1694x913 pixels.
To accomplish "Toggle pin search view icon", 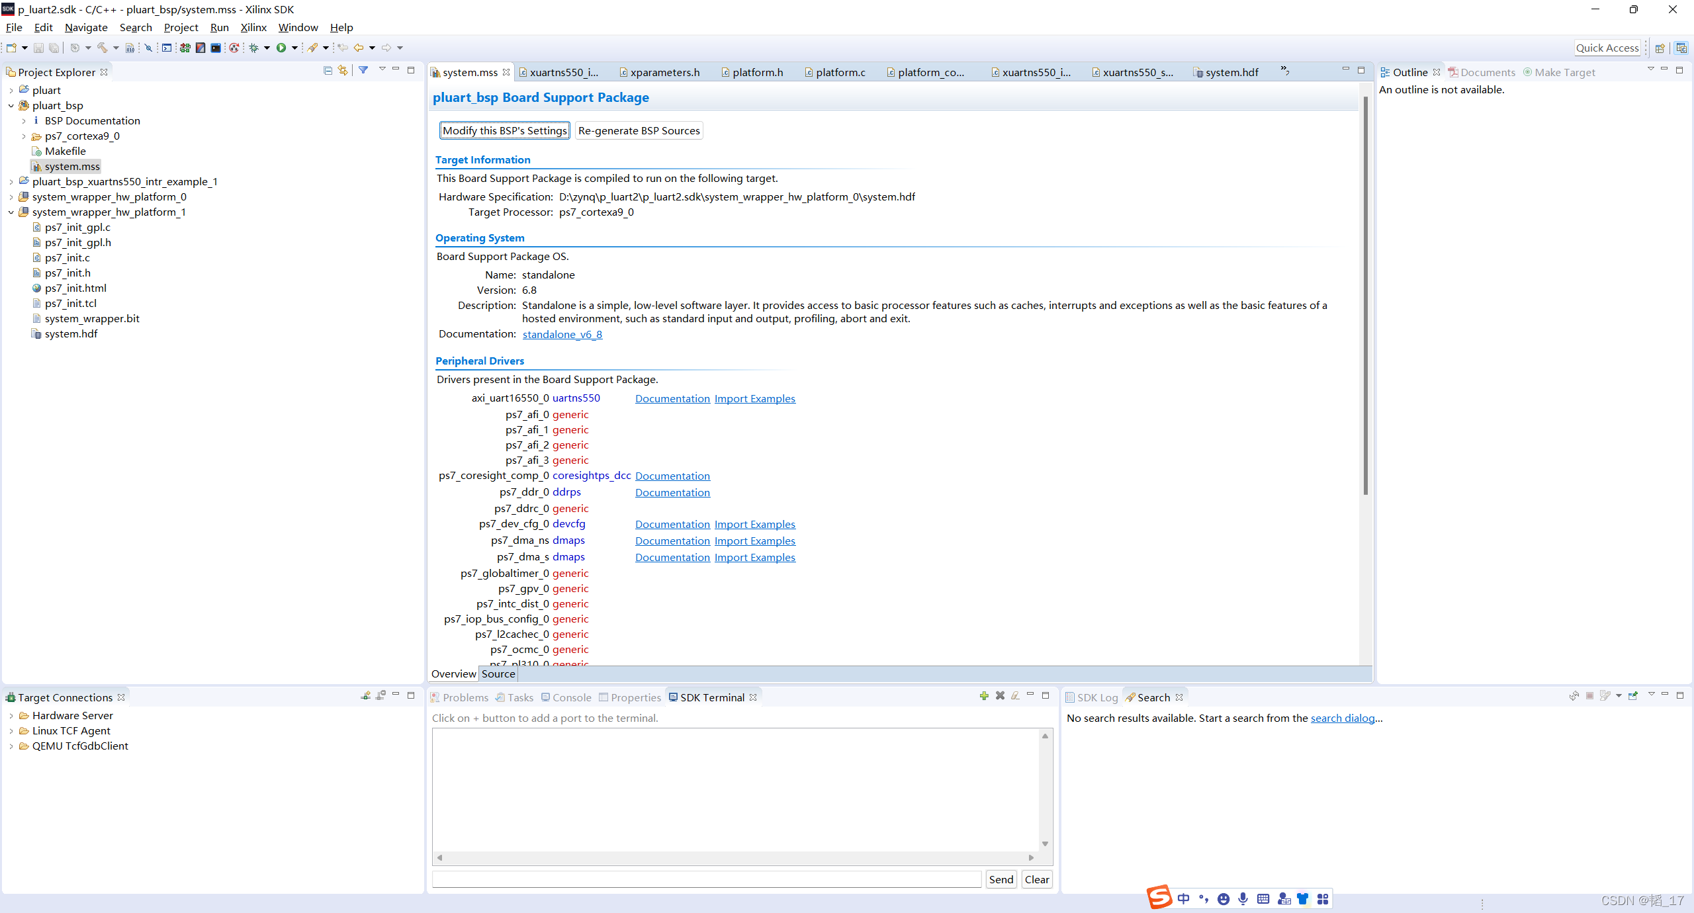I will point(1633,696).
